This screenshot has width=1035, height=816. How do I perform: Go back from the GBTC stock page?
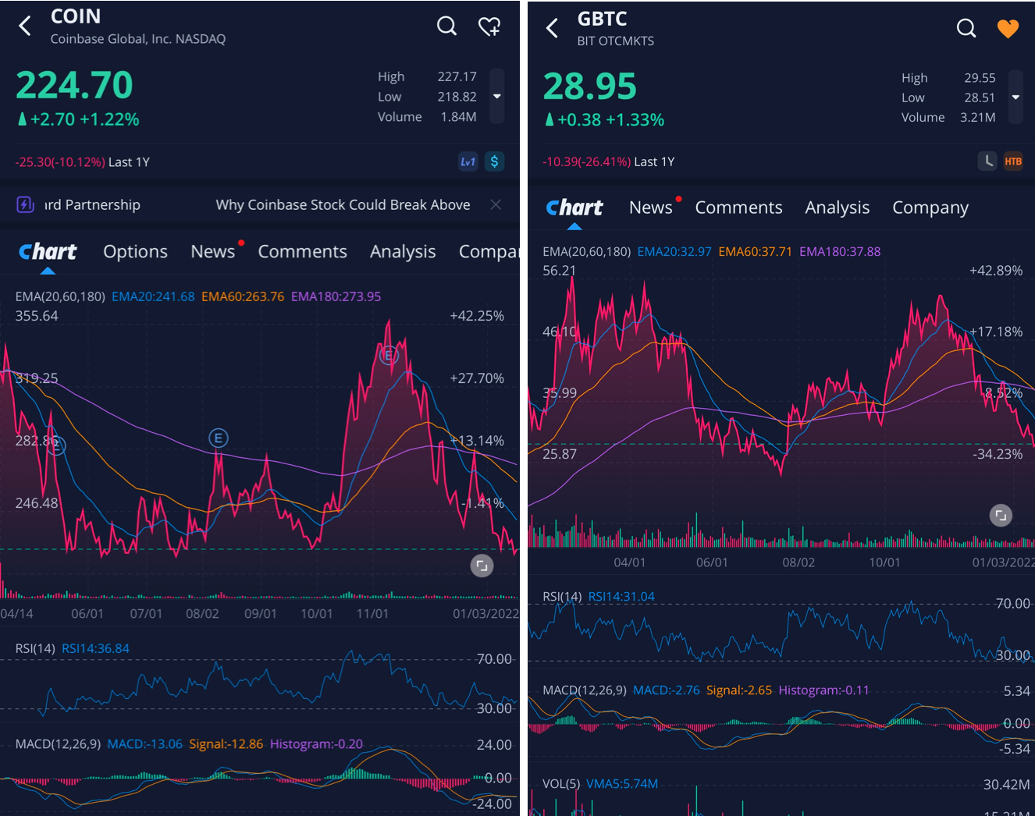coord(552,29)
